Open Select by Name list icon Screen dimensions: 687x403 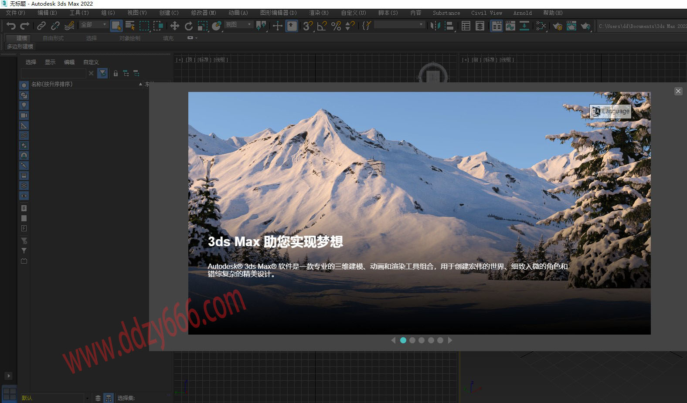[x=130, y=26]
